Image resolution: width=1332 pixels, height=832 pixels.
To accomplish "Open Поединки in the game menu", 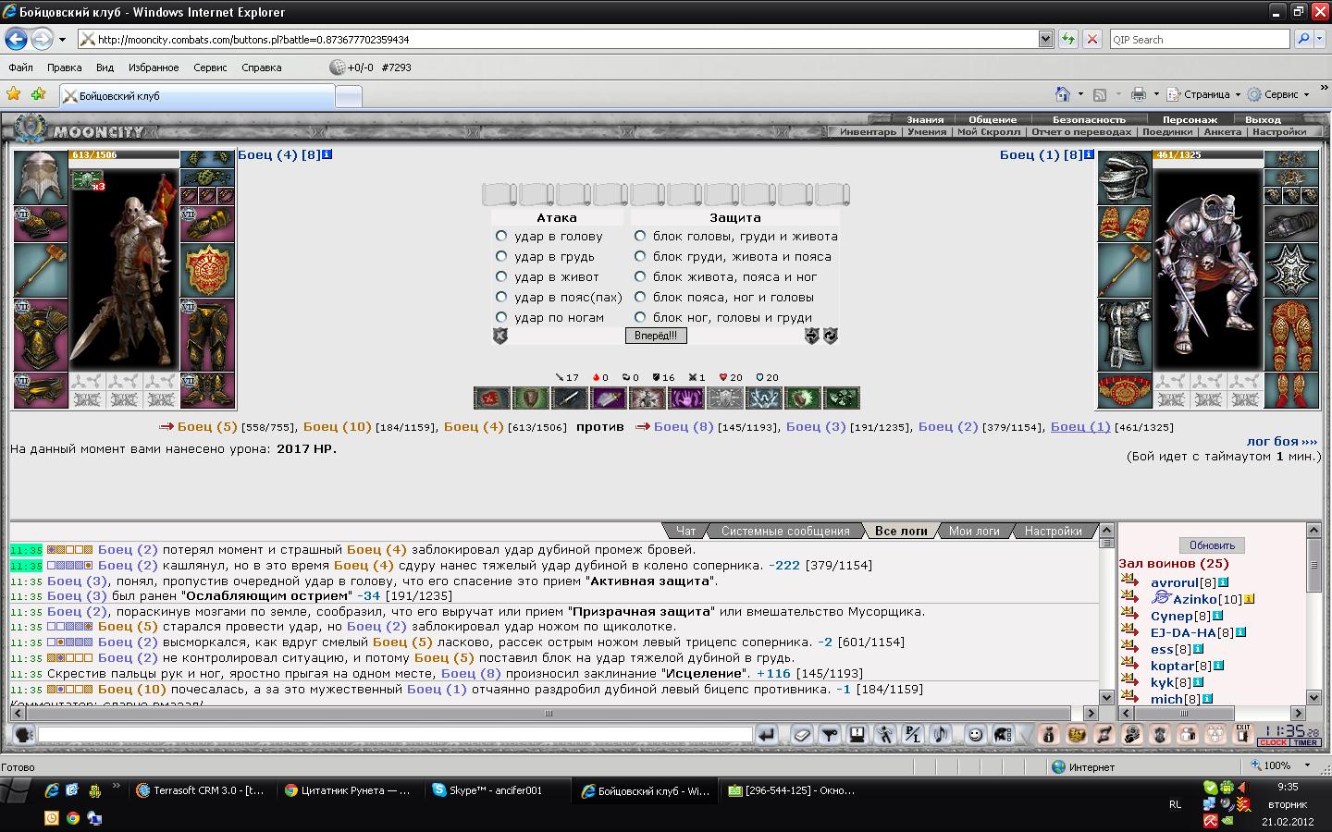I will click(x=1167, y=132).
